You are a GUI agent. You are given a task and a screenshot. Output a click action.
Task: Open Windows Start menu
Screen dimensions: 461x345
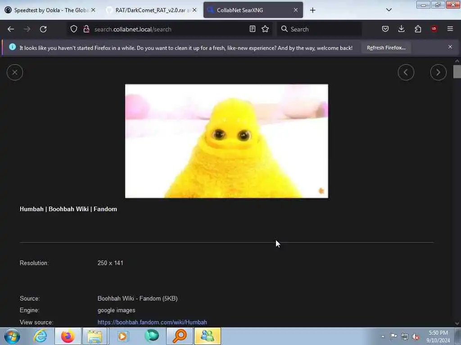pos(12,336)
